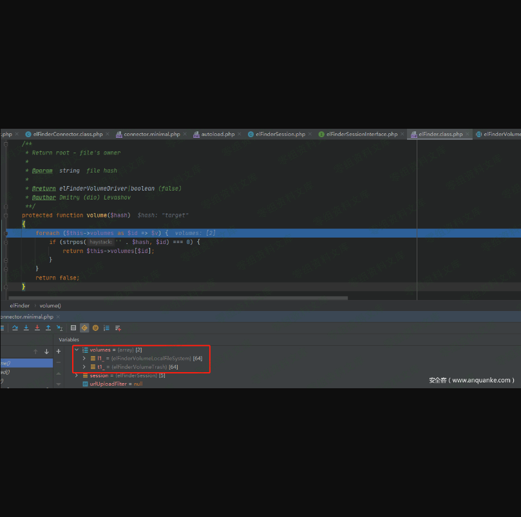Expand the t1_ elFinderVolumeTrash entry
The image size is (521, 517).
point(84,366)
